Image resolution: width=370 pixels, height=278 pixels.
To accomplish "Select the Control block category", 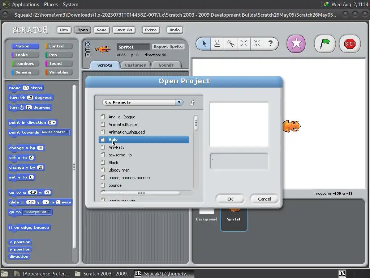I will 59,46.
